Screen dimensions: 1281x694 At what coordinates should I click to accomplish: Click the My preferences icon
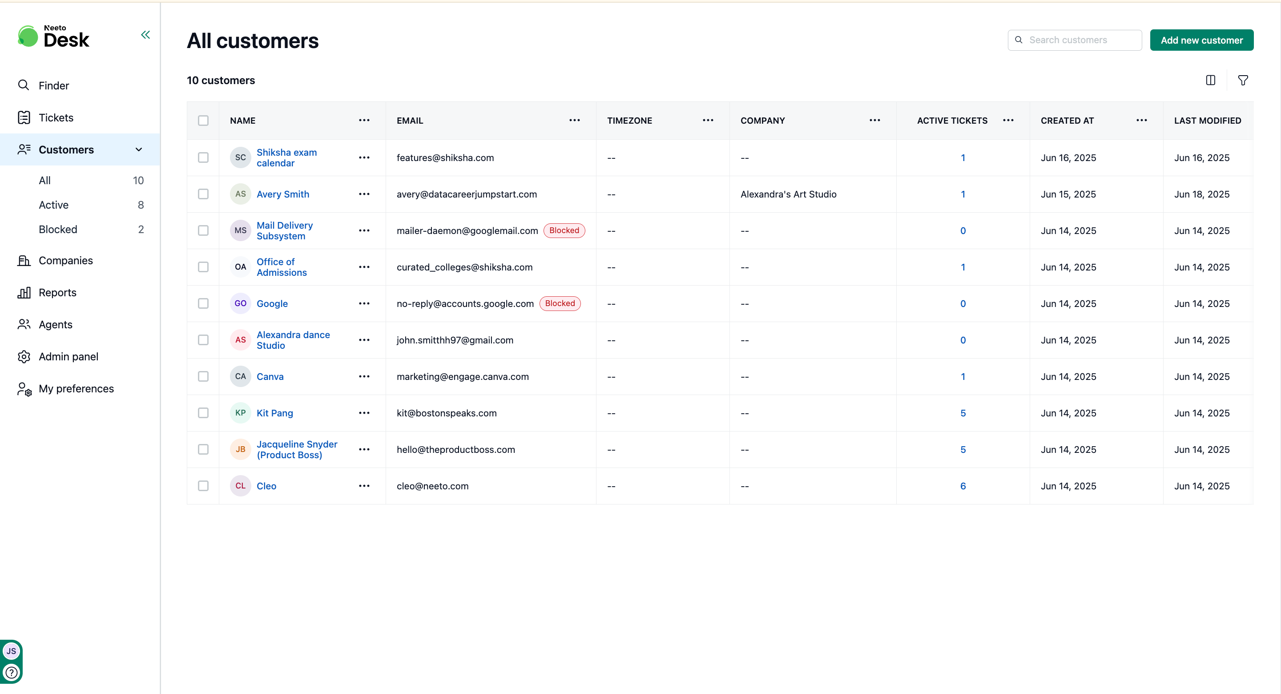[x=24, y=389]
